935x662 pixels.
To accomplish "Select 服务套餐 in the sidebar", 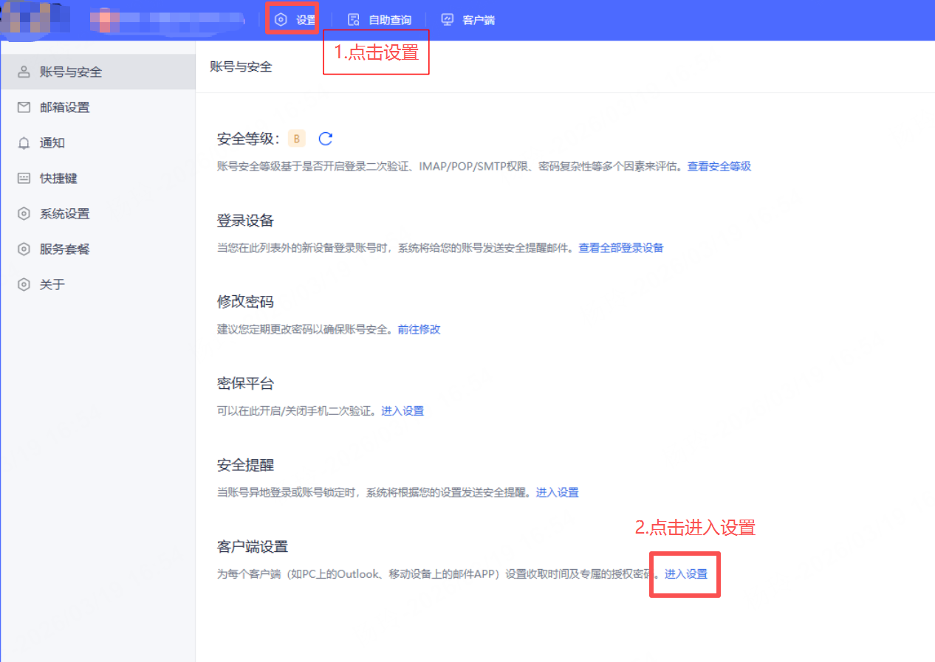I will coord(97,249).
